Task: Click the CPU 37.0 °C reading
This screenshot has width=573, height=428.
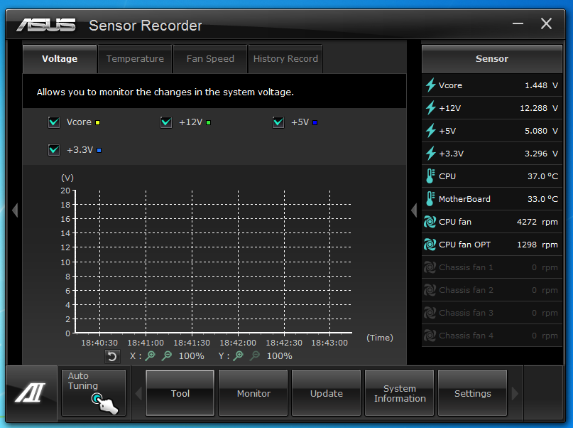Action: (542, 176)
